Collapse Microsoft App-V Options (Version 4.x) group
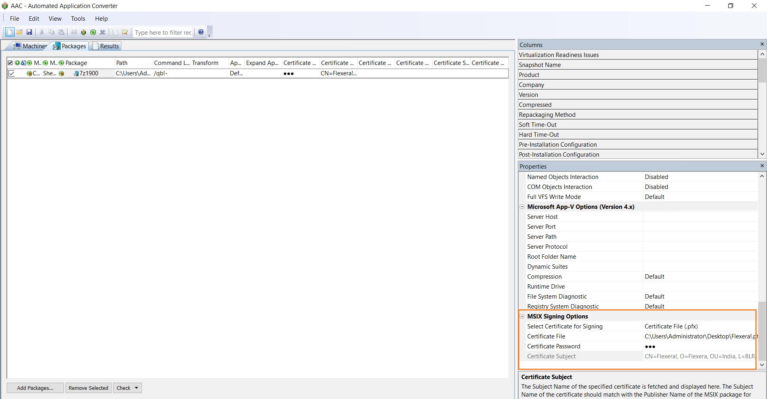The height and width of the screenshot is (399, 767). (522, 207)
